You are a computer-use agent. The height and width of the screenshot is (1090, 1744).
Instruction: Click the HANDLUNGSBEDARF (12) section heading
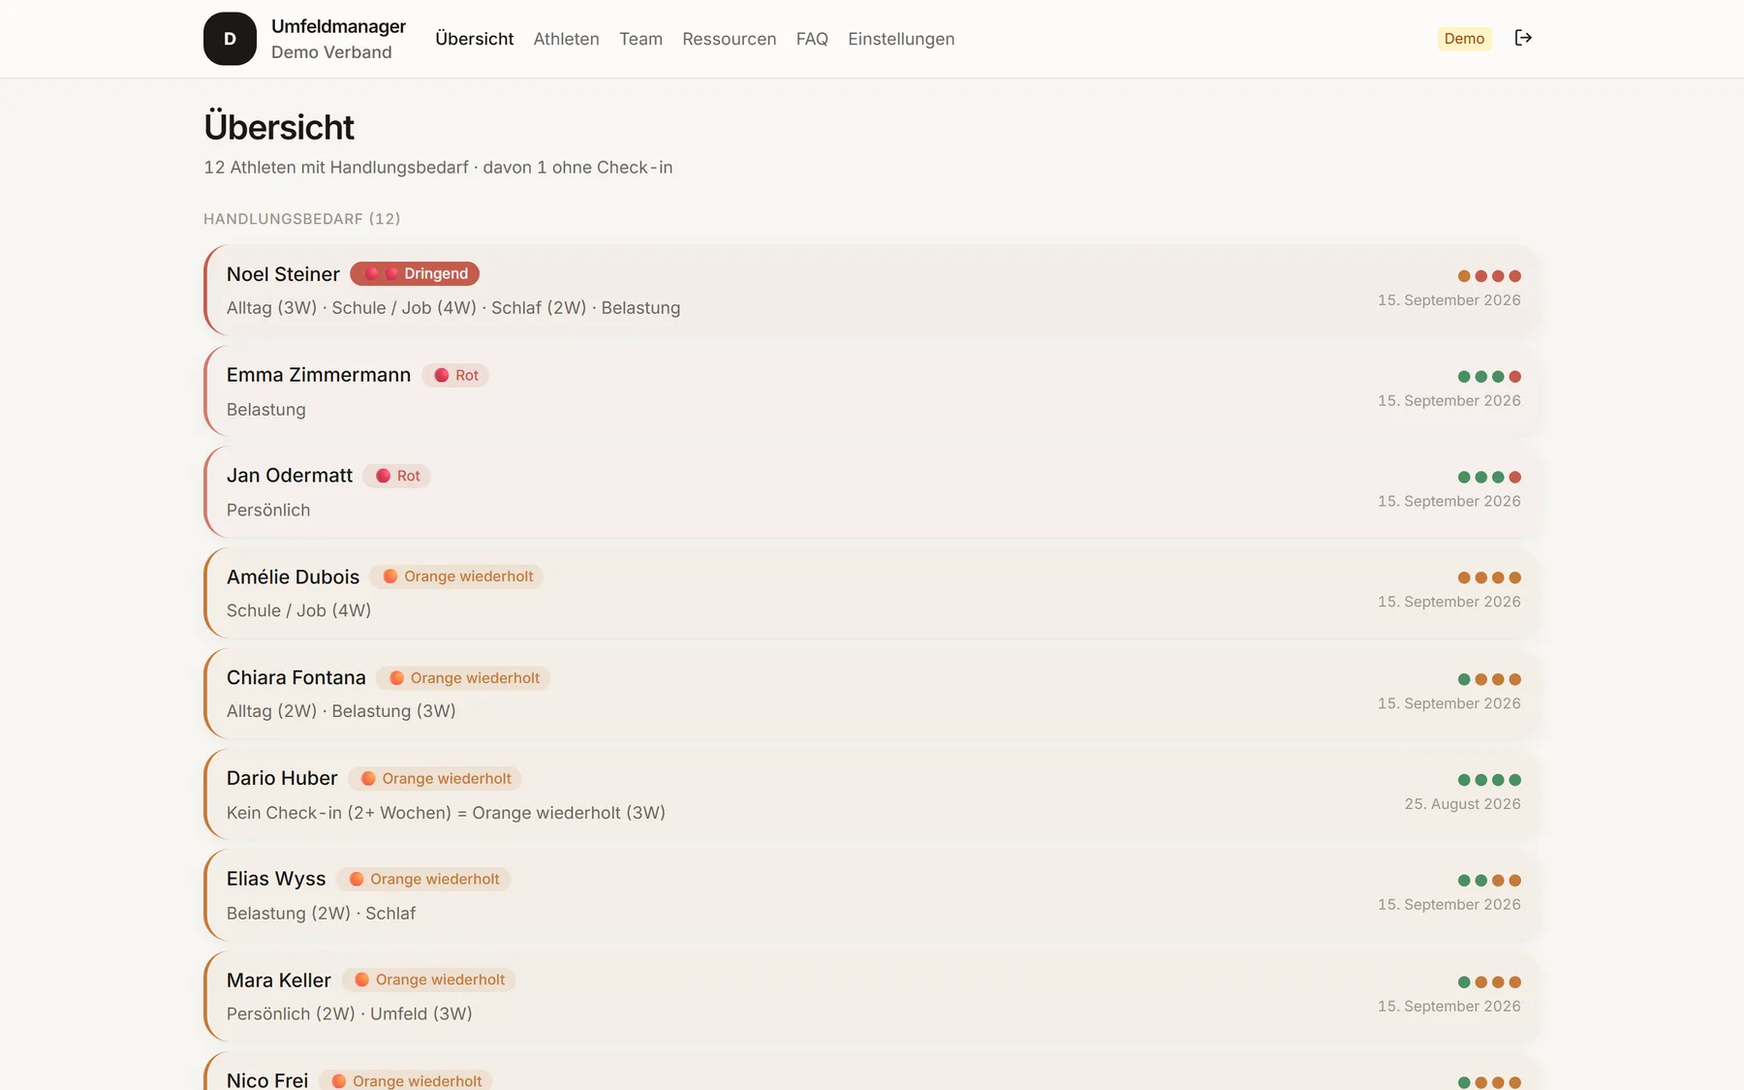tap(302, 219)
